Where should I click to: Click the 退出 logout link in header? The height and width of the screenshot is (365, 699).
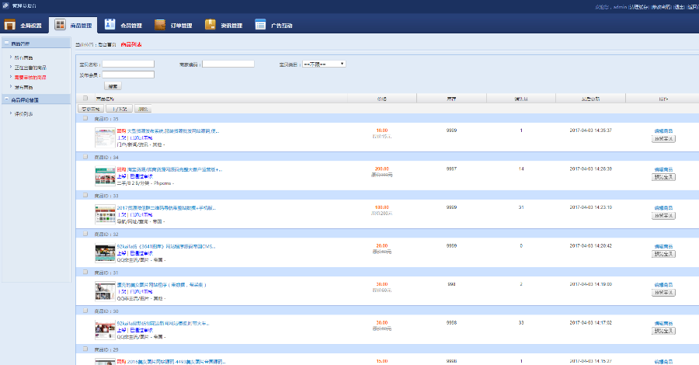pyautogui.click(x=679, y=6)
